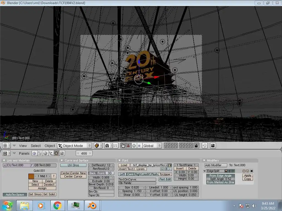This screenshot has height=211, width=282.
Task: Click the render this window icon
Action: (213, 146)
